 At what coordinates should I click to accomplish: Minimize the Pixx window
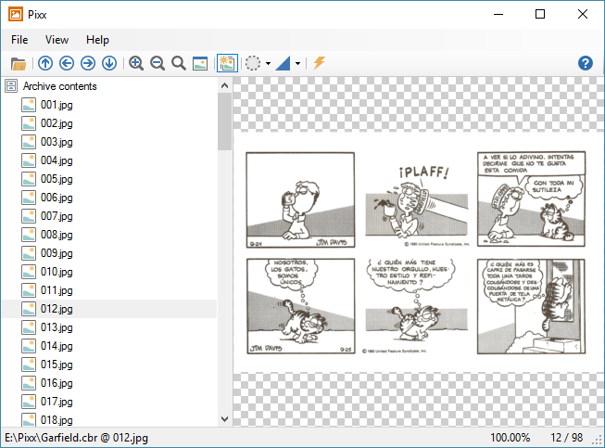pyautogui.click(x=498, y=14)
